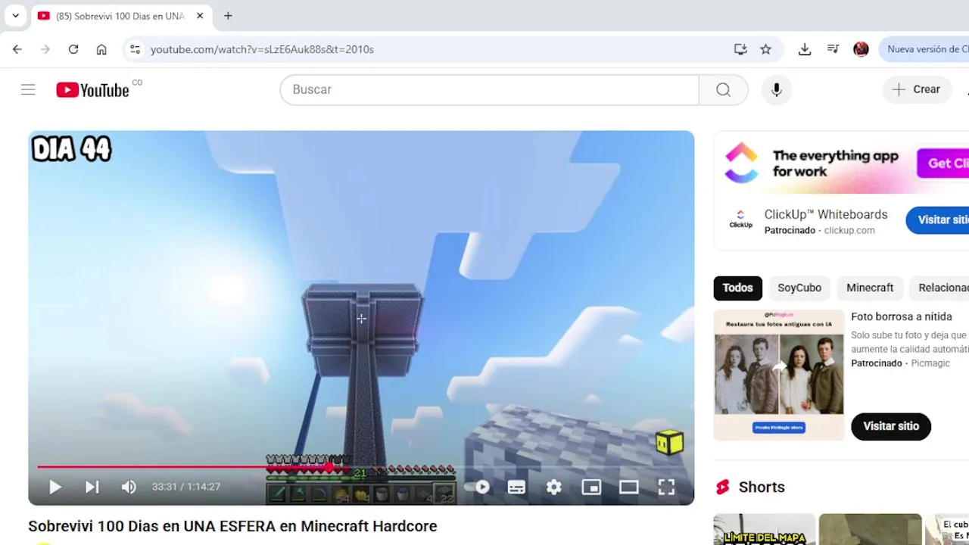Toggle subtitles in video player

(x=516, y=487)
